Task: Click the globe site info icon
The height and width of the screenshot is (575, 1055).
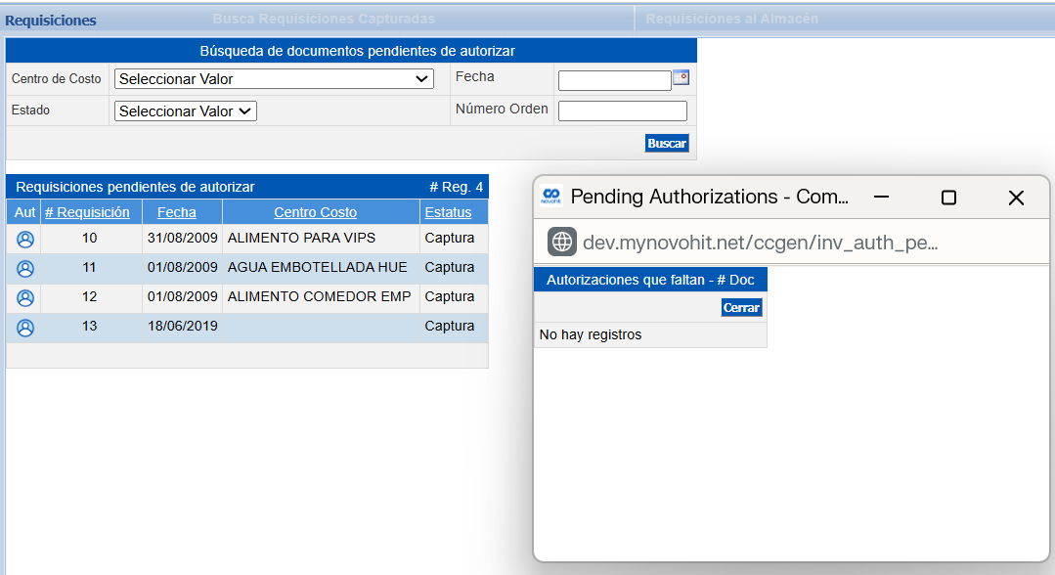Action: coord(561,242)
